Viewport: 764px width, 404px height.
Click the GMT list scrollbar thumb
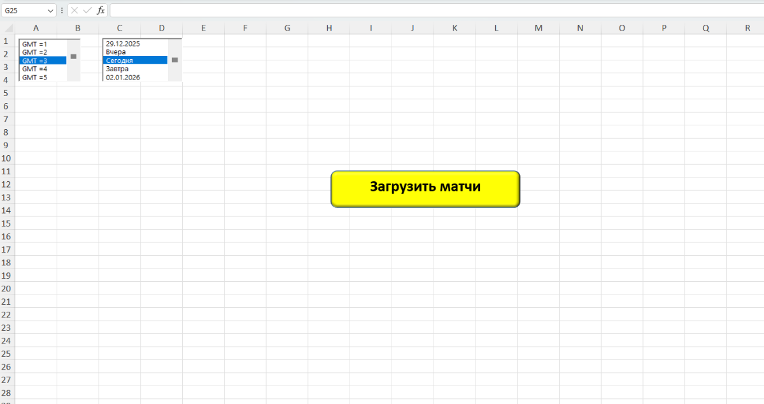(73, 57)
